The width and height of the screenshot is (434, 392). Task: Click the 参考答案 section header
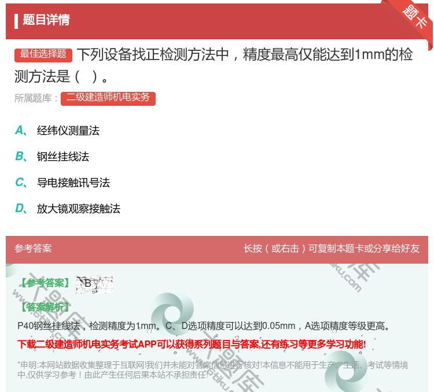point(33,249)
